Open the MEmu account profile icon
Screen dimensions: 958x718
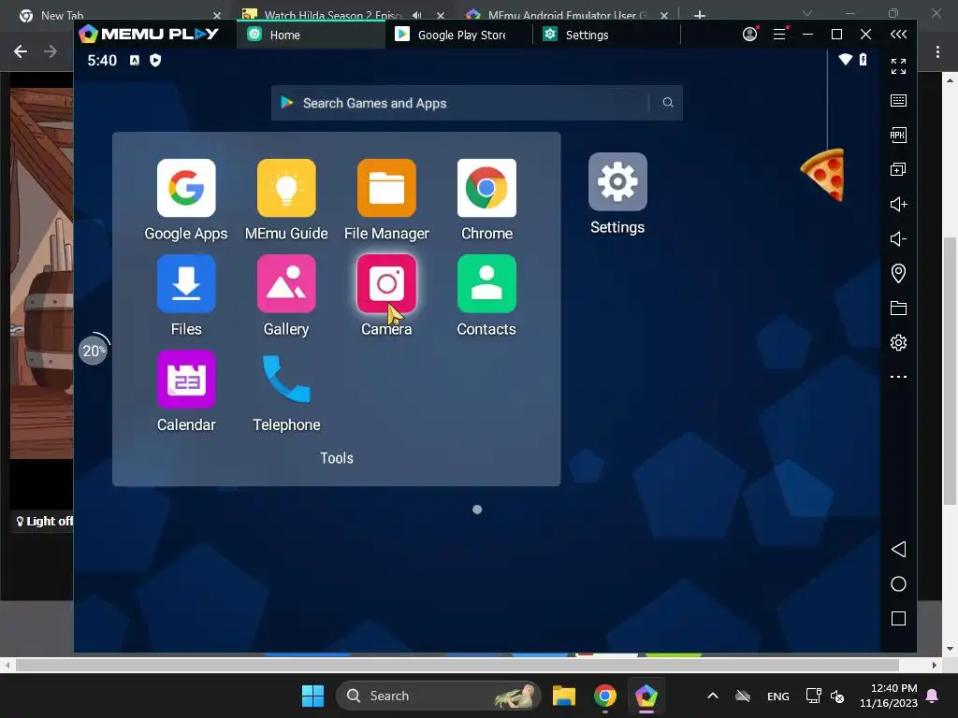pos(749,35)
